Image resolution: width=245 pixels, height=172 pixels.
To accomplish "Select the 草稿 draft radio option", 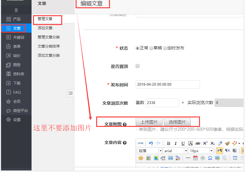I will pyautogui.click(x=151, y=48).
